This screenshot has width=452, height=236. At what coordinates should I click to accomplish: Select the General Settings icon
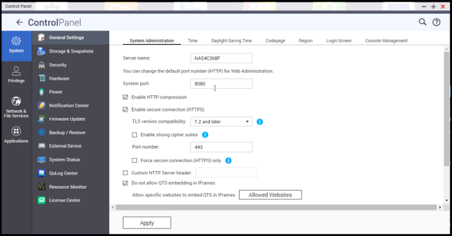[41, 37]
